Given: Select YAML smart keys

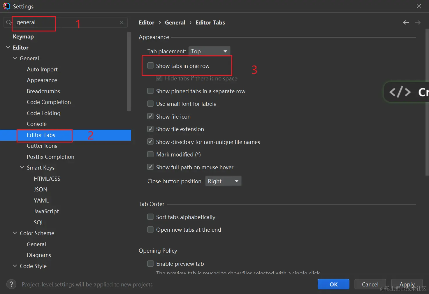Looking at the screenshot, I should pos(41,200).
